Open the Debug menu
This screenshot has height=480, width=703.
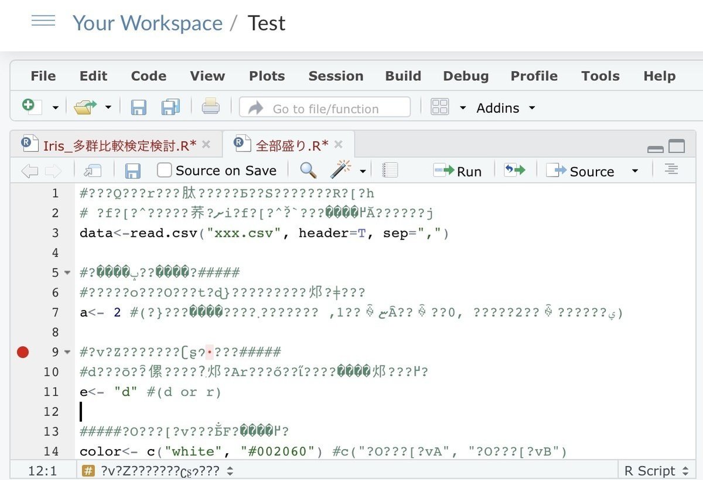pyautogui.click(x=466, y=76)
